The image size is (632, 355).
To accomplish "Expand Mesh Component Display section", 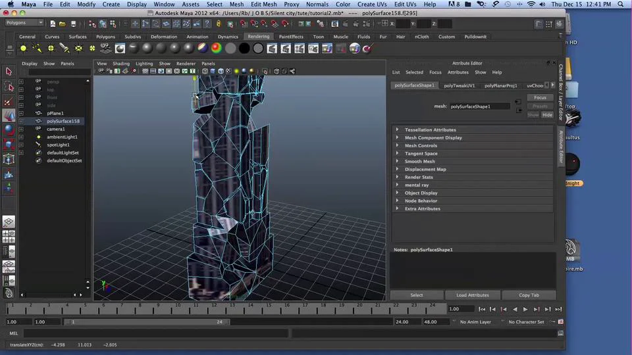I will pos(473,137).
